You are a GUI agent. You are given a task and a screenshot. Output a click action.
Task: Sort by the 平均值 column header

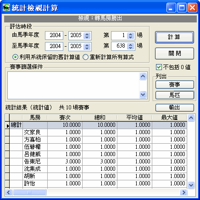[134, 118]
